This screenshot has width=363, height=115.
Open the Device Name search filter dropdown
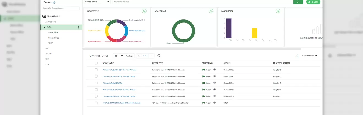pos(97,2)
